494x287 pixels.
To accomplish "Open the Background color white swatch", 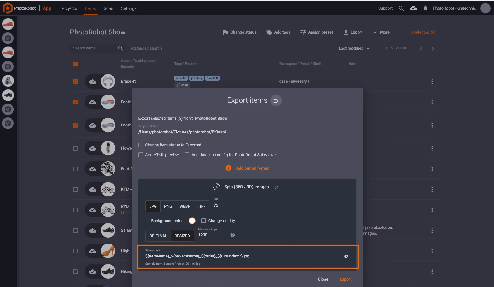I will click(x=192, y=221).
